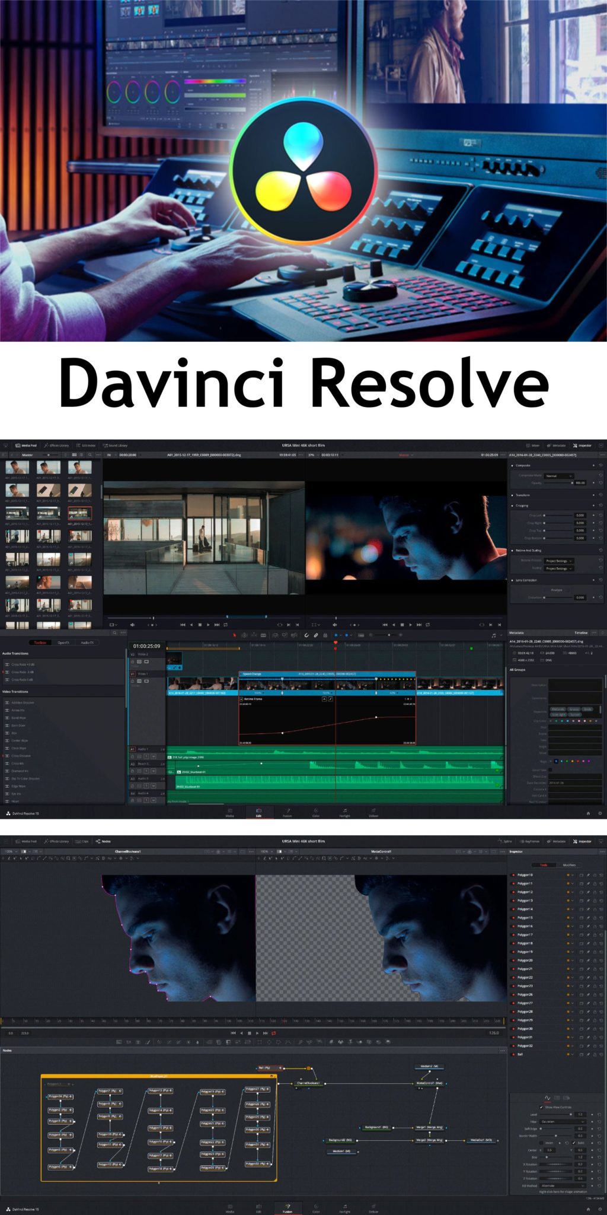Toggle timeline snapping magnet

point(306,635)
